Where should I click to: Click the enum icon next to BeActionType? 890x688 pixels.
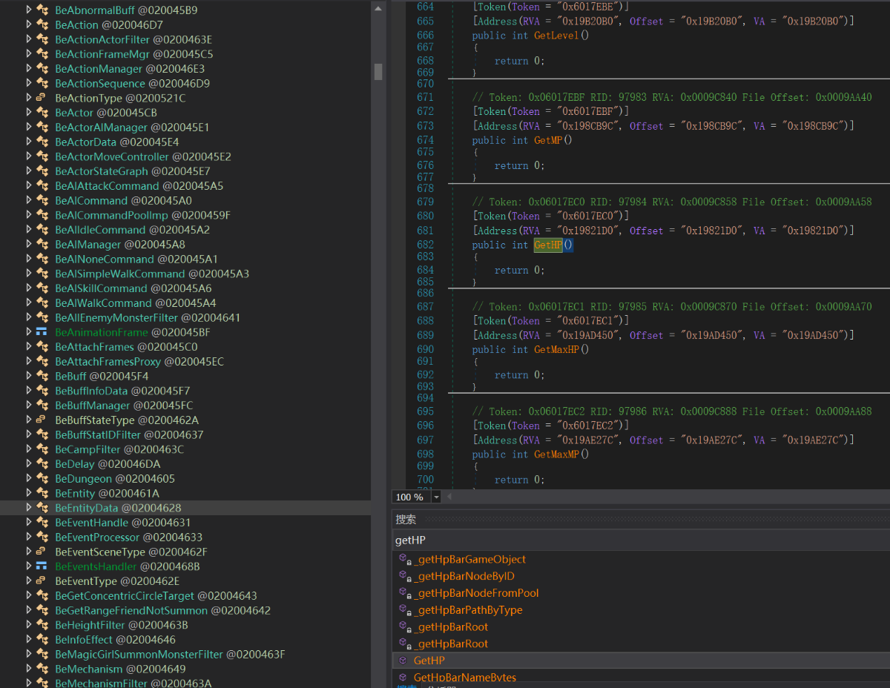(42, 98)
